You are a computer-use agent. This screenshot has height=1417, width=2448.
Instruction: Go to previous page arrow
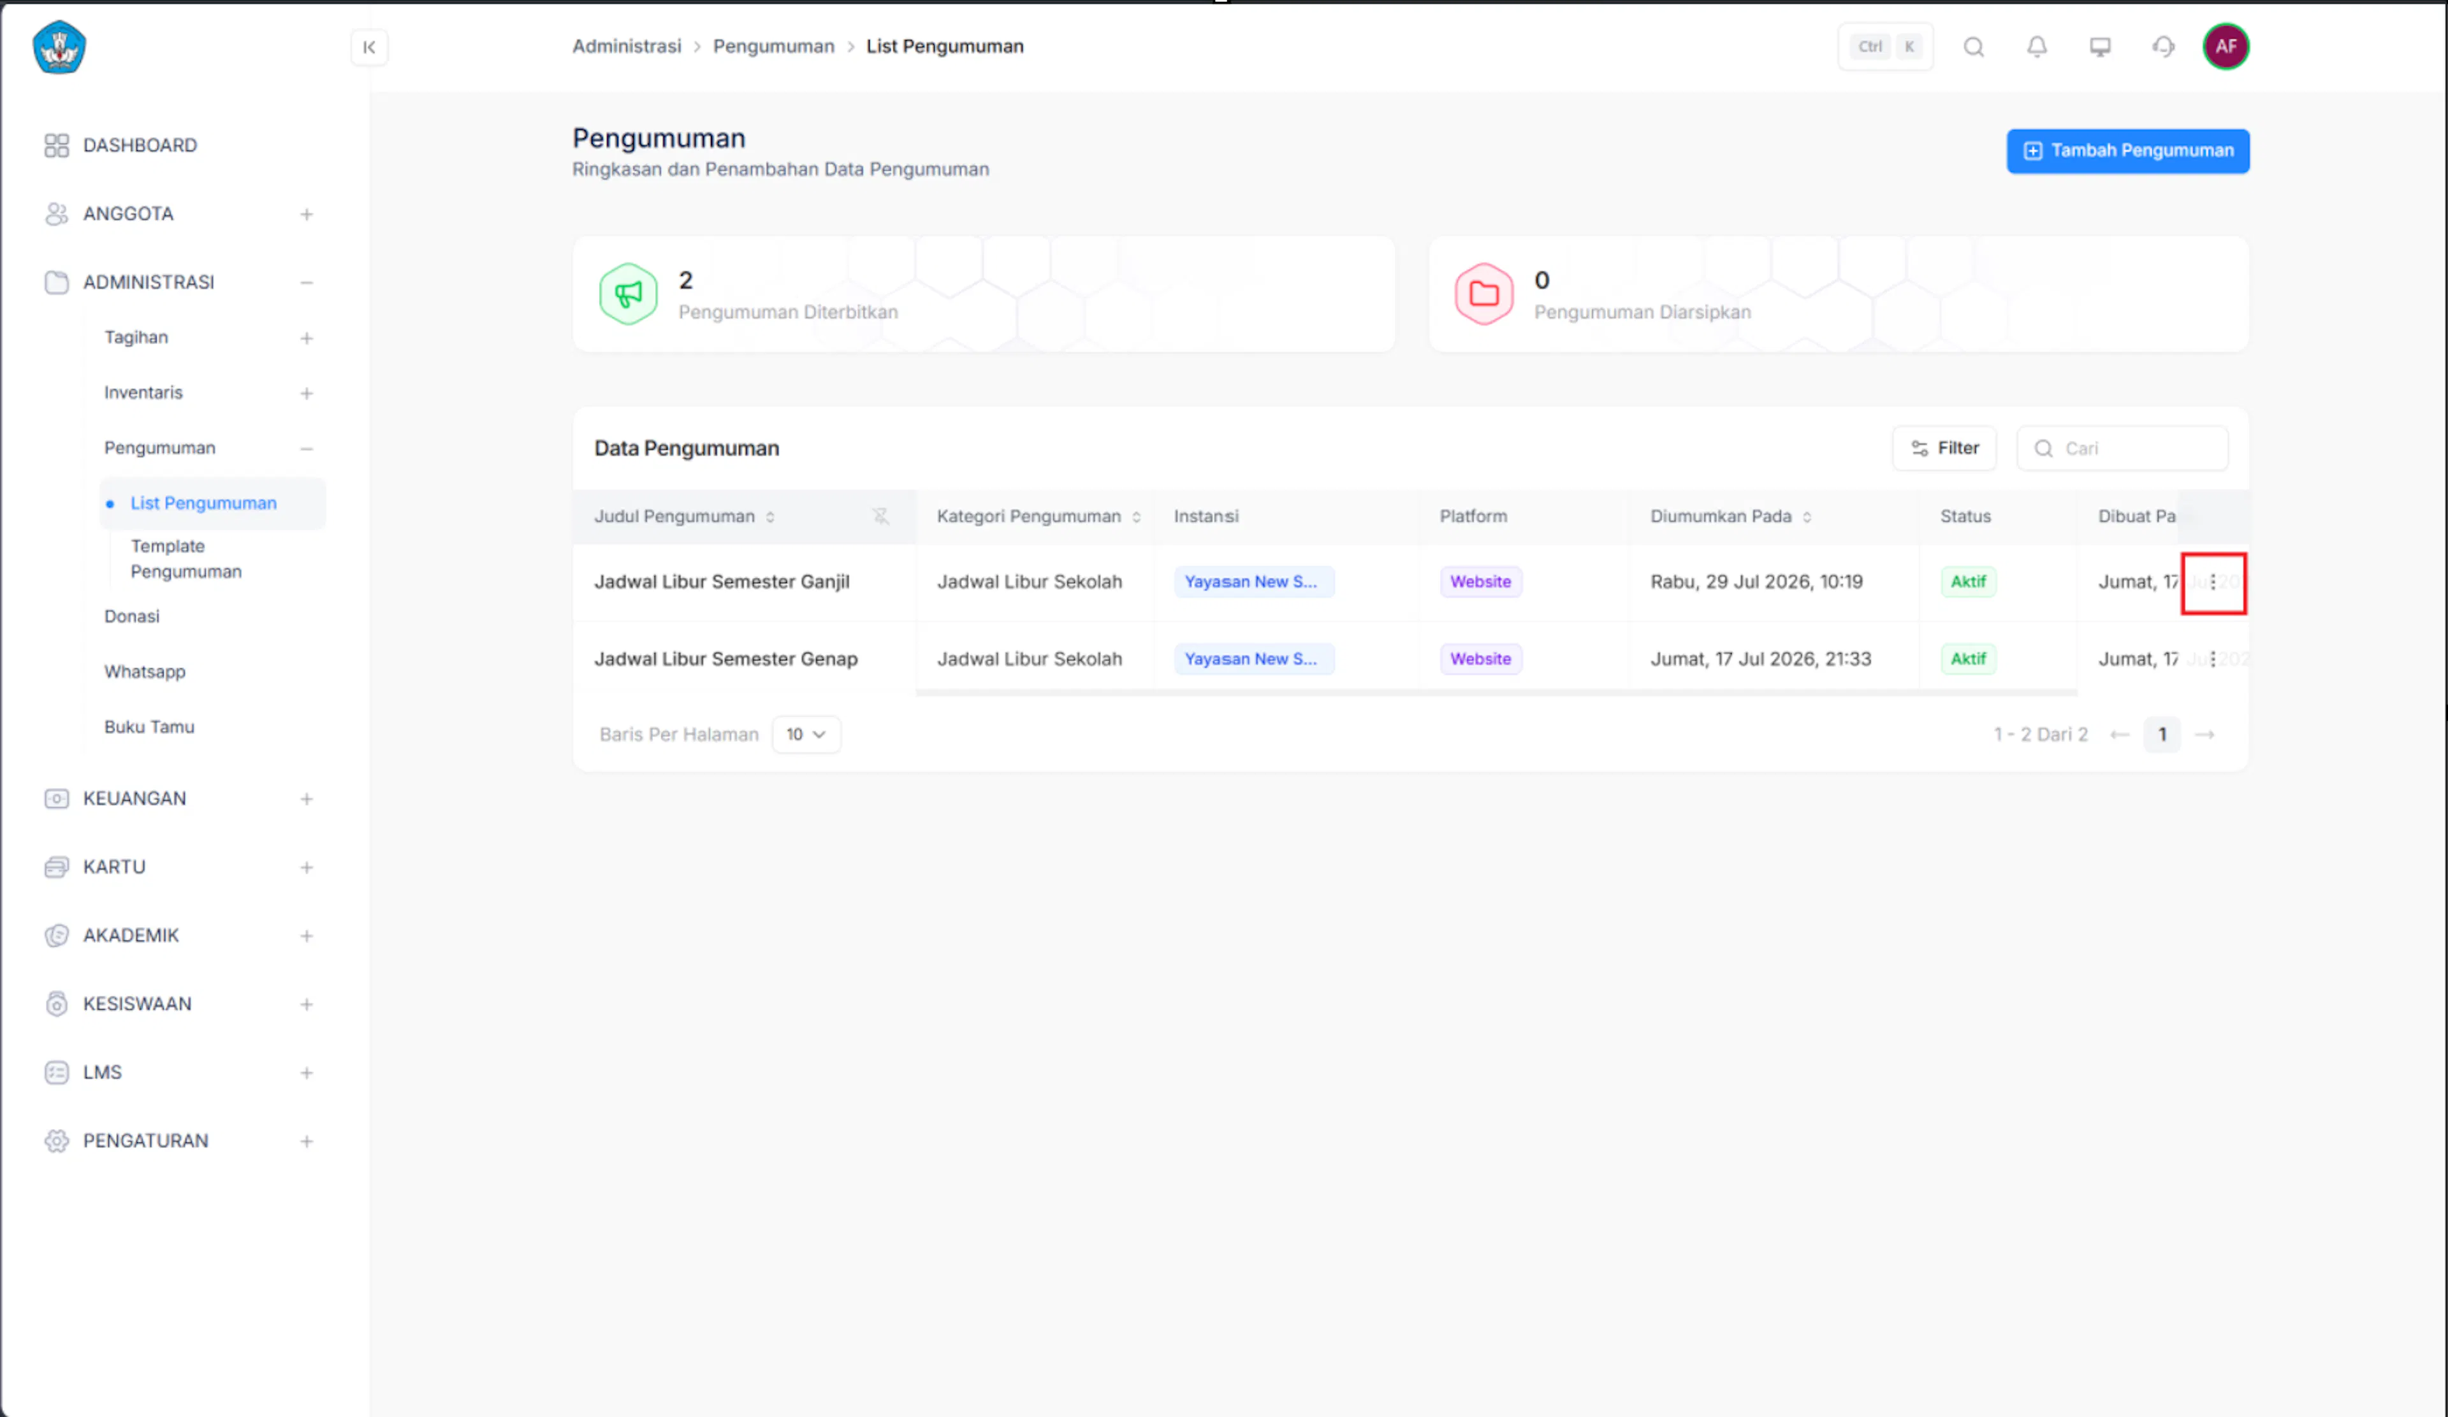pyautogui.click(x=2120, y=735)
